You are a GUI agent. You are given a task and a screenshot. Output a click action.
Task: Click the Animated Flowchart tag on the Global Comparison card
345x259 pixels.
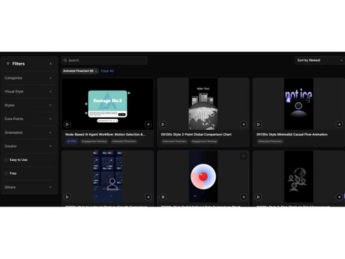click(175, 142)
